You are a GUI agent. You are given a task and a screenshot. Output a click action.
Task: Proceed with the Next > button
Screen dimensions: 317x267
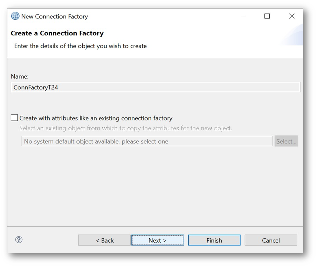click(x=158, y=240)
